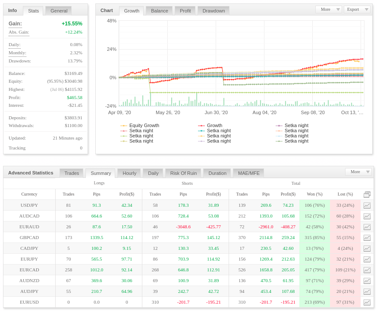The height and width of the screenshot is (311, 377).
Task: Open chart icon for USDJPY row
Action: click(x=367, y=205)
